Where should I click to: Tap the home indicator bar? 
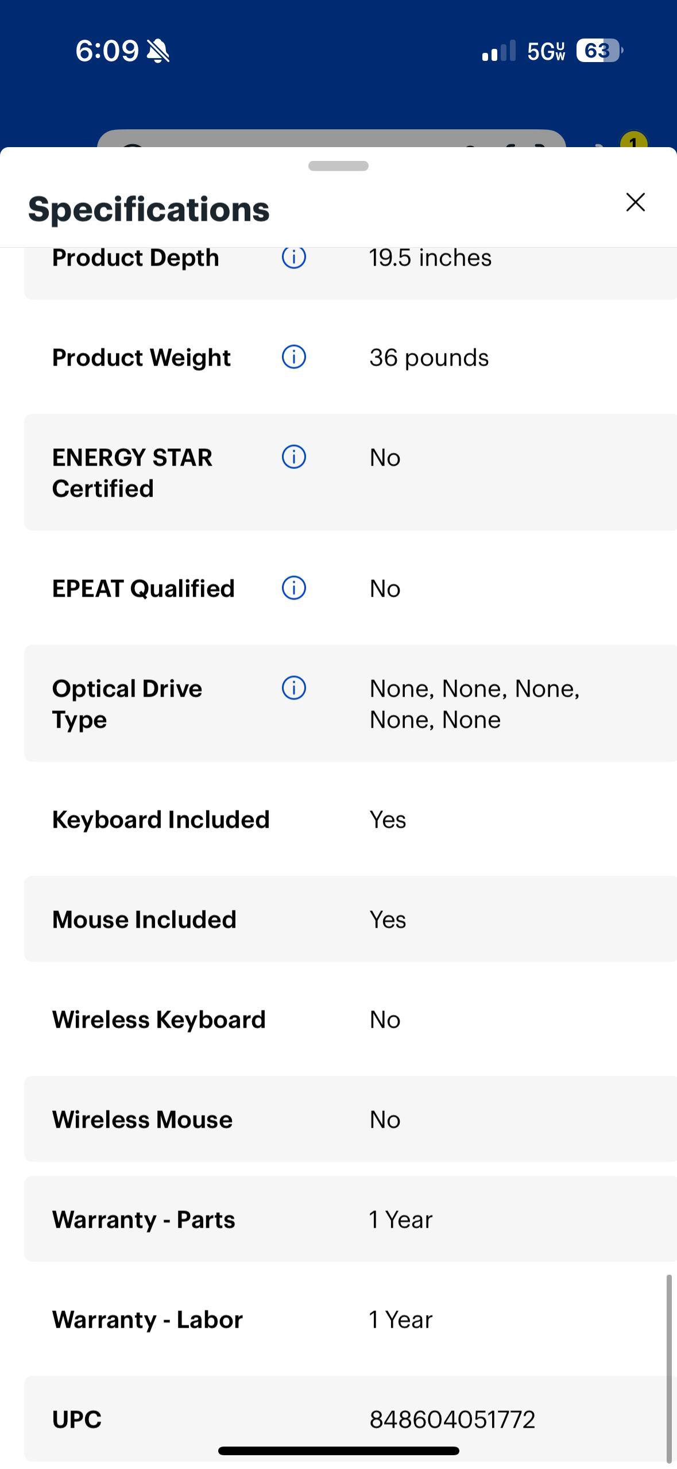click(338, 1451)
